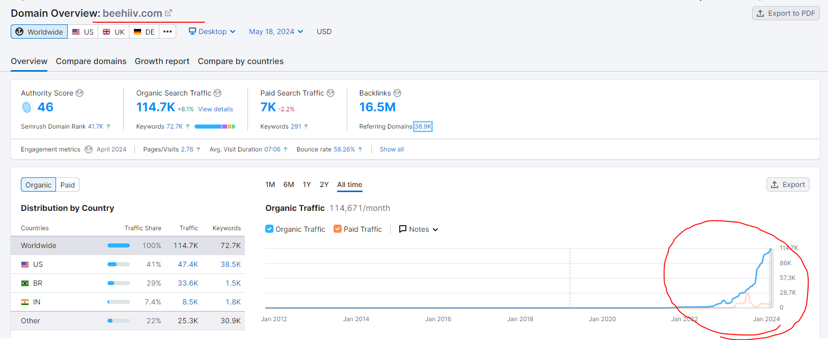
Task: Open Compare domains tab
Action: click(91, 61)
